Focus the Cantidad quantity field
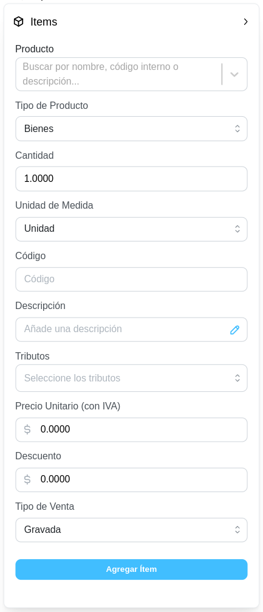 [x=131, y=179]
